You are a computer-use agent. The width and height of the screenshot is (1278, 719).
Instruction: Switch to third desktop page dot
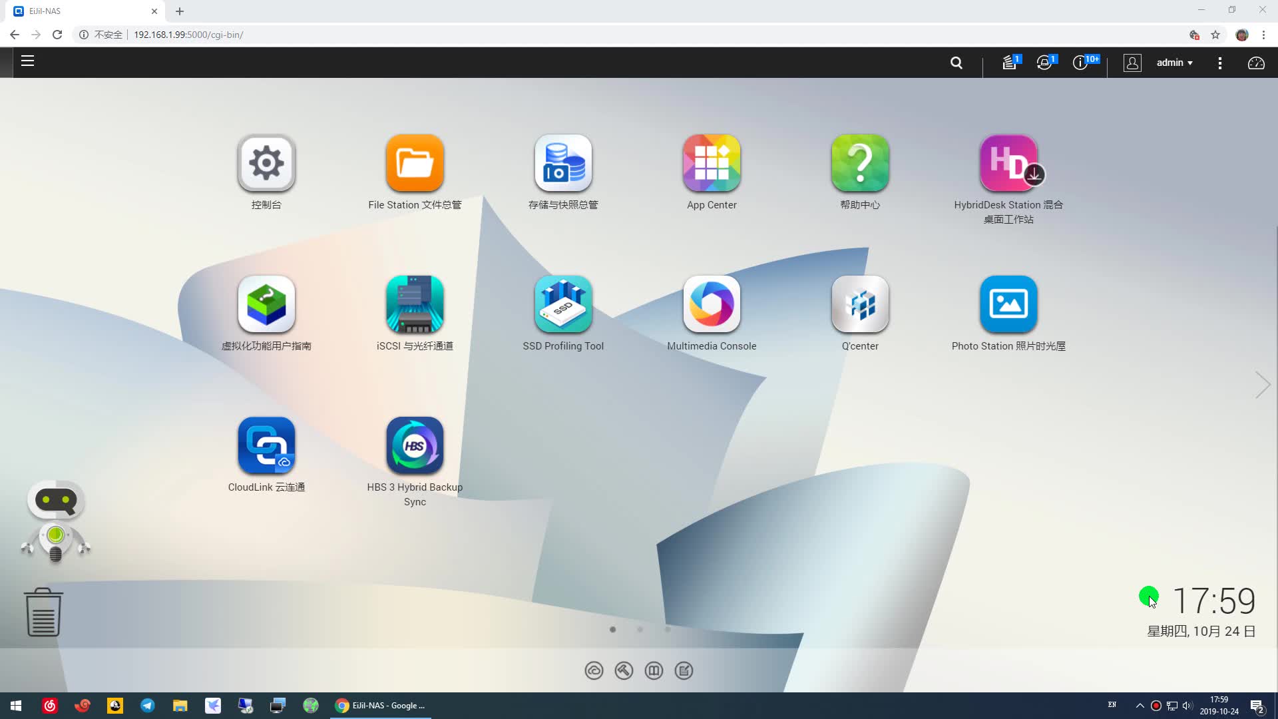667,629
